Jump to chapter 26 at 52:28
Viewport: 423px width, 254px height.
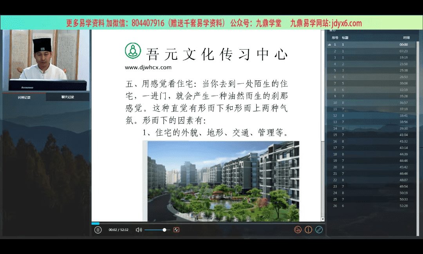click(x=371, y=206)
